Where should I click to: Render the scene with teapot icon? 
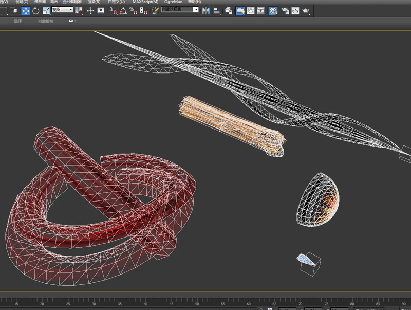(x=306, y=10)
